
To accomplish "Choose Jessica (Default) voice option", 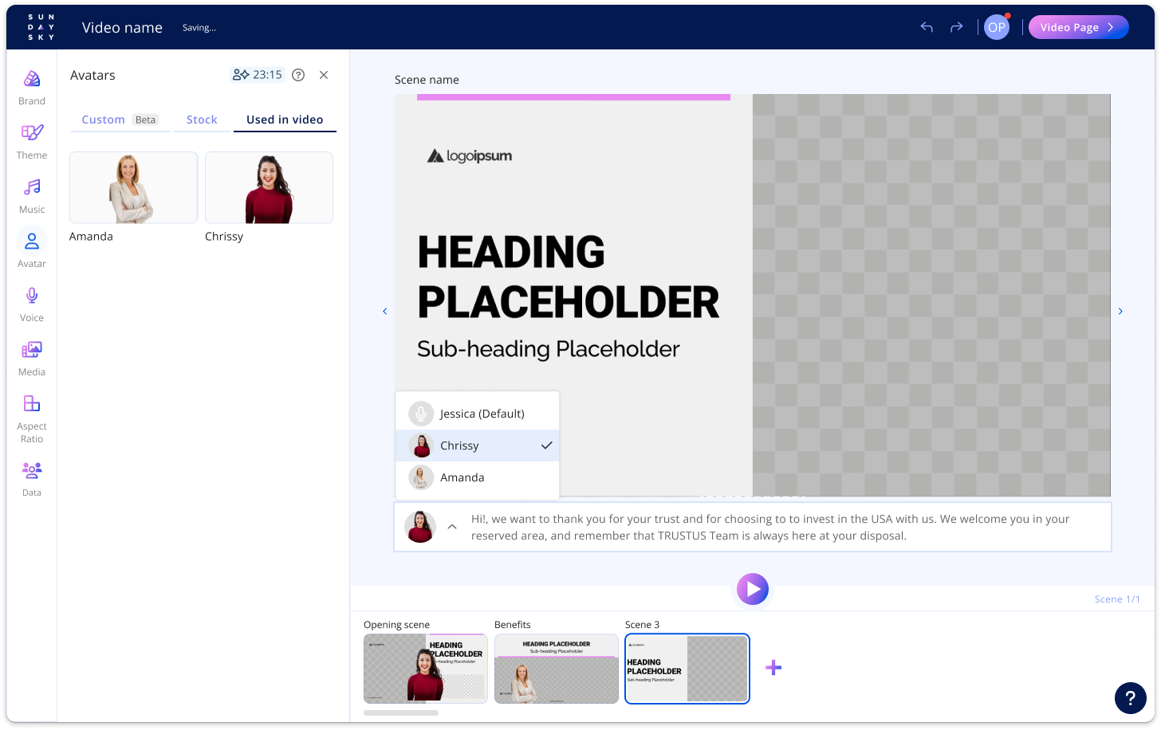I will point(478,414).
